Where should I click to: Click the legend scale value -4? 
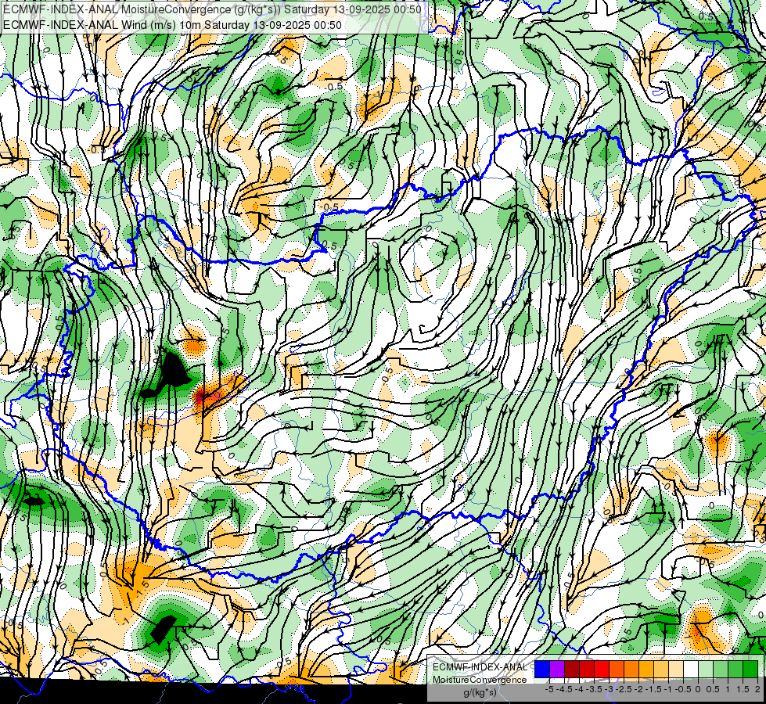click(579, 689)
